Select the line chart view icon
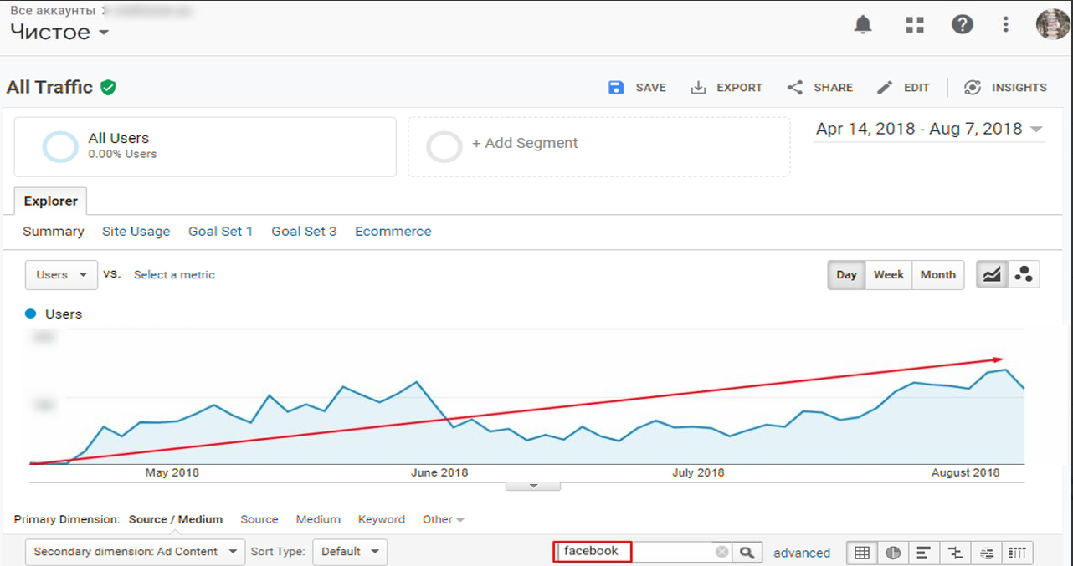 (x=992, y=275)
